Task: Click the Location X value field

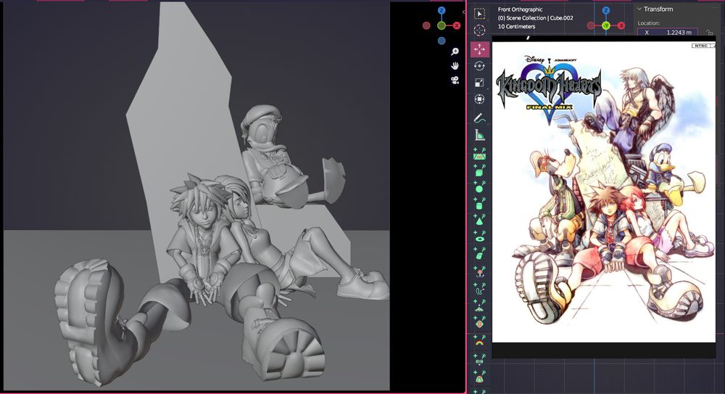Action: pyautogui.click(x=668, y=33)
